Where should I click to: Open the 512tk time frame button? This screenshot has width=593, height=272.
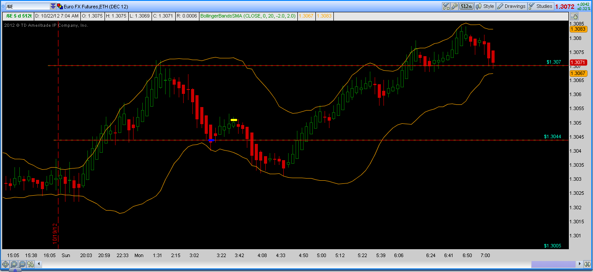click(x=466, y=6)
